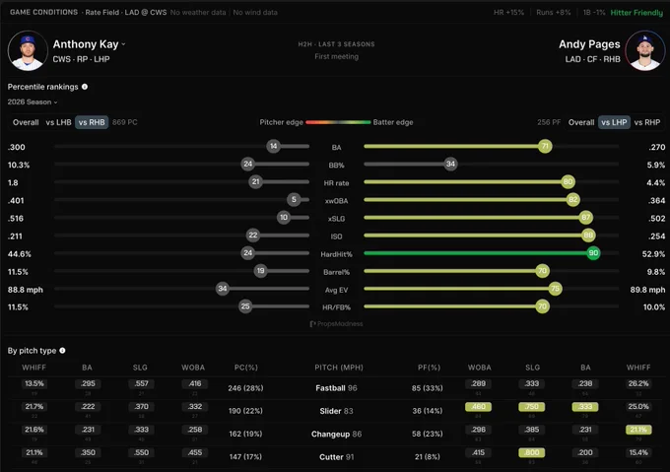Select pitcher vs LHB split tab

point(58,122)
